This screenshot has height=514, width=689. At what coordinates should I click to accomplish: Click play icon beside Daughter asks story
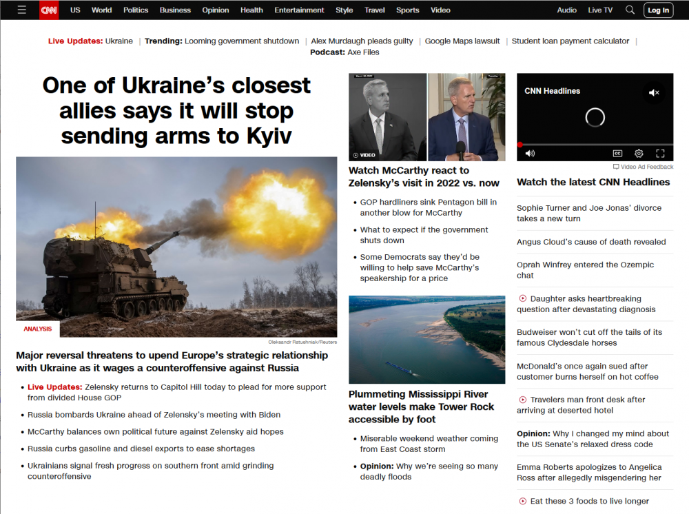(x=522, y=298)
